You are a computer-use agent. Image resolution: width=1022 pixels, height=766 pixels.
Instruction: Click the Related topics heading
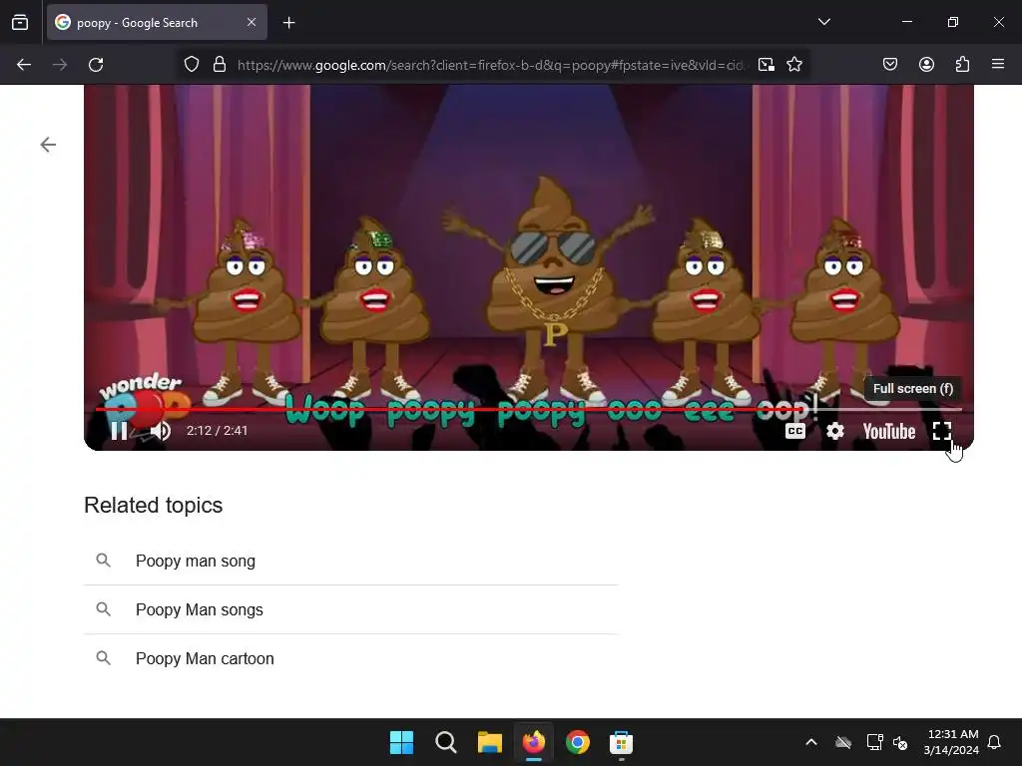[x=153, y=506]
